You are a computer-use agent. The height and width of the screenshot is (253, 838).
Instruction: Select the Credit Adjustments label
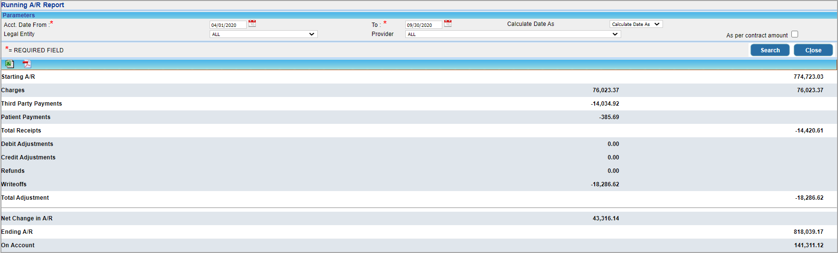pos(28,157)
